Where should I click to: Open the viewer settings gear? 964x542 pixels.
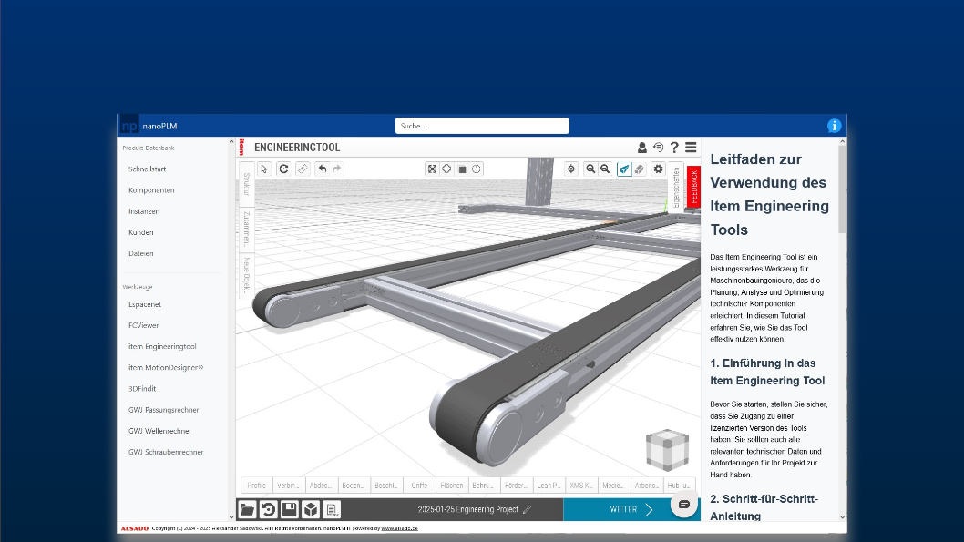pos(659,169)
